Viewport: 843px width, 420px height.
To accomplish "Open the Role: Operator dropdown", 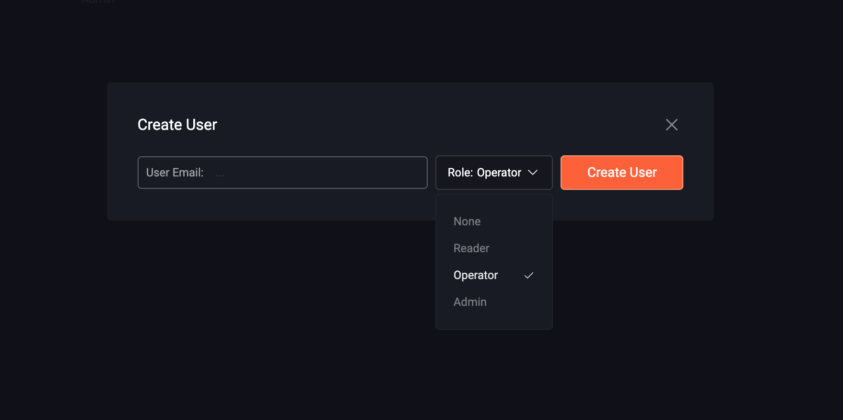I will 493,173.
